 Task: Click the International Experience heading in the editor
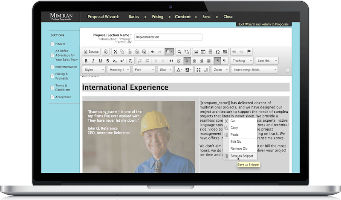[x=125, y=87]
